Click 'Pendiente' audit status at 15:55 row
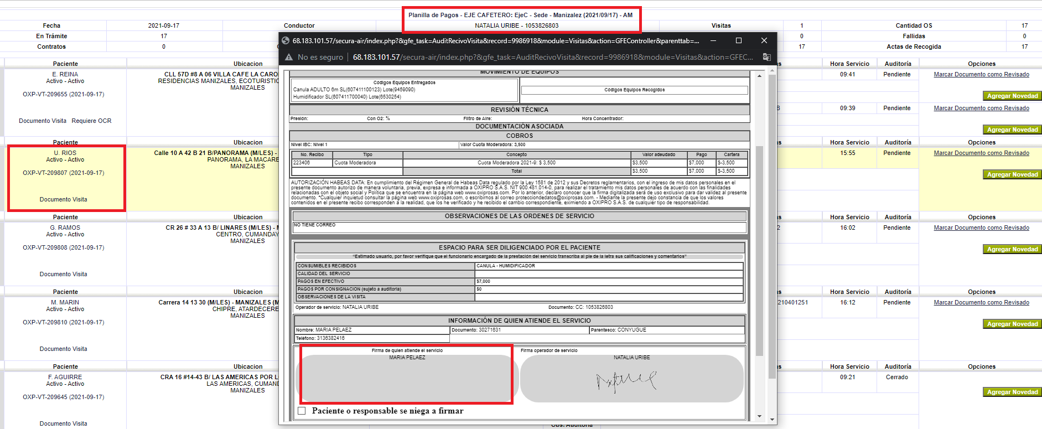 click(896, 153)
